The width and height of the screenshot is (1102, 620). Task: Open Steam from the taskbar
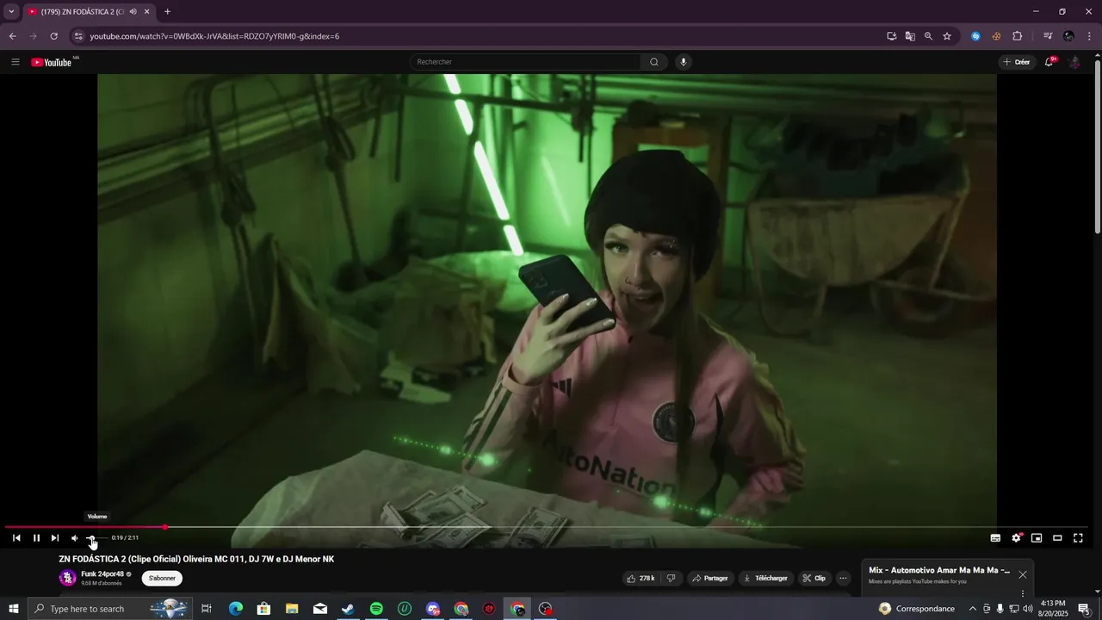click(348, 609)
